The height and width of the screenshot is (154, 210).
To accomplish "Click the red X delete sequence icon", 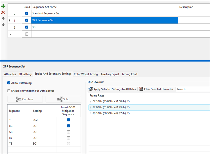I will point(3,13).
